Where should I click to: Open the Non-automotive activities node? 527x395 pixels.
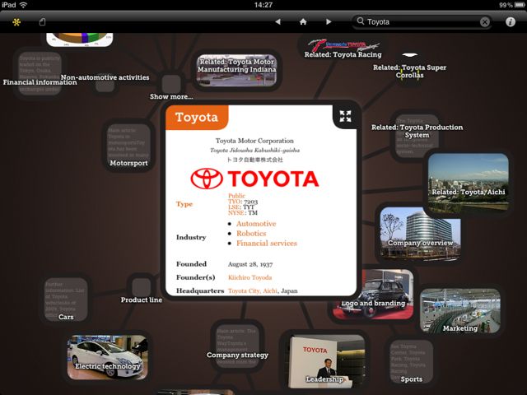coord(105,82)
